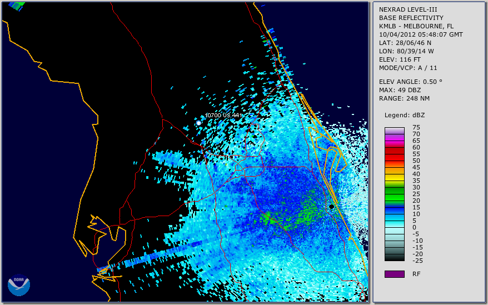The width and height of the screenshot is (488, 305).
Task: Click the NOAA logo icon
Action: tap(19, 285)
